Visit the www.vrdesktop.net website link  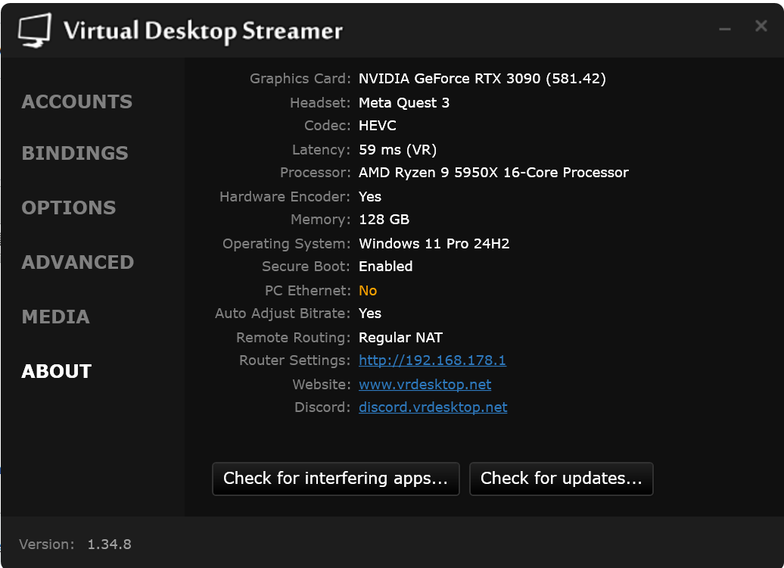coord(425,384)
